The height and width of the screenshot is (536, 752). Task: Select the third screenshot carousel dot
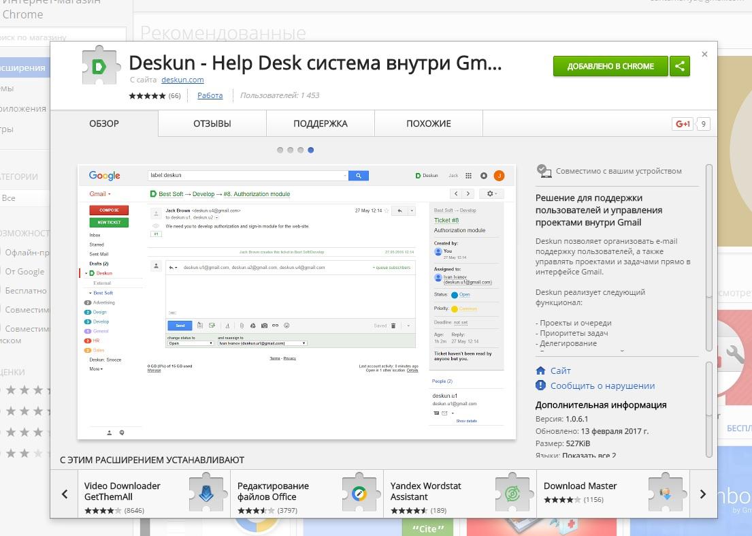(300, 151)
